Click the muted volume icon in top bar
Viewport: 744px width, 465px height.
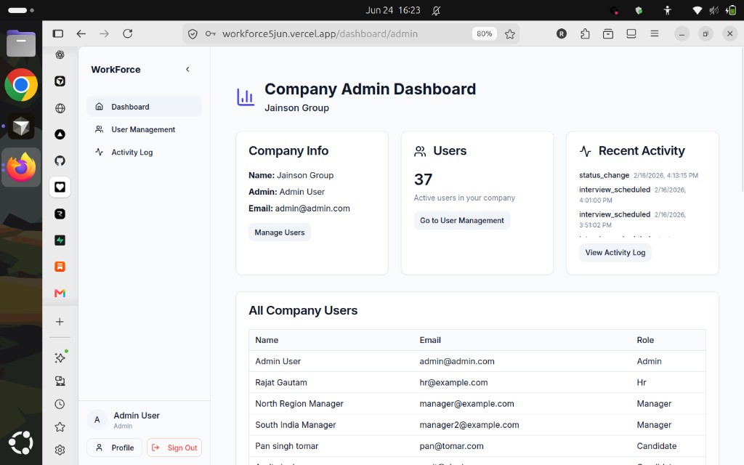pyautogui.click(x=713, y=10)
